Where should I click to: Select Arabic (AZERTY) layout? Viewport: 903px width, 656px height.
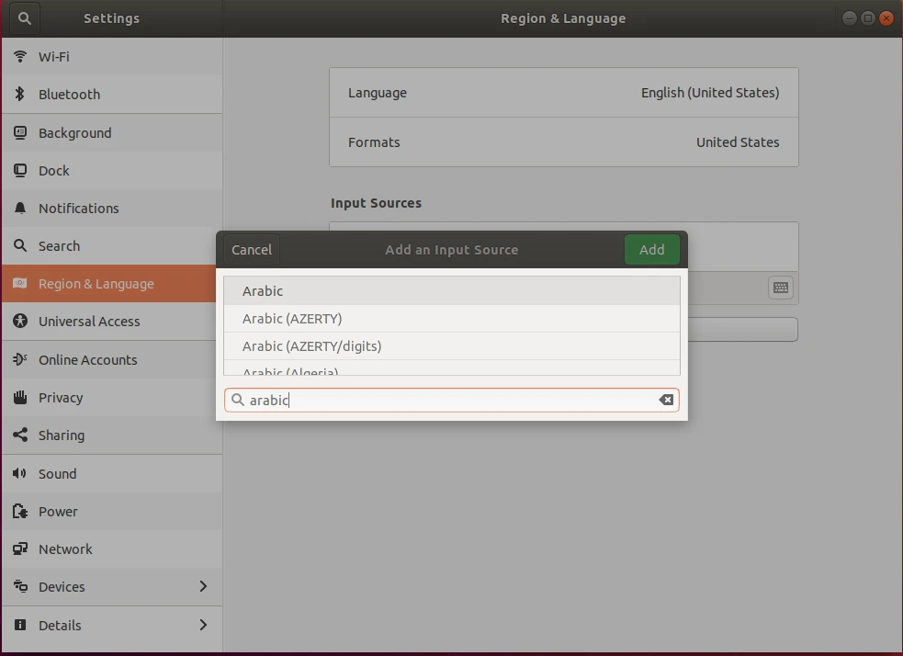pyautogui.click(x=452, y=319)
